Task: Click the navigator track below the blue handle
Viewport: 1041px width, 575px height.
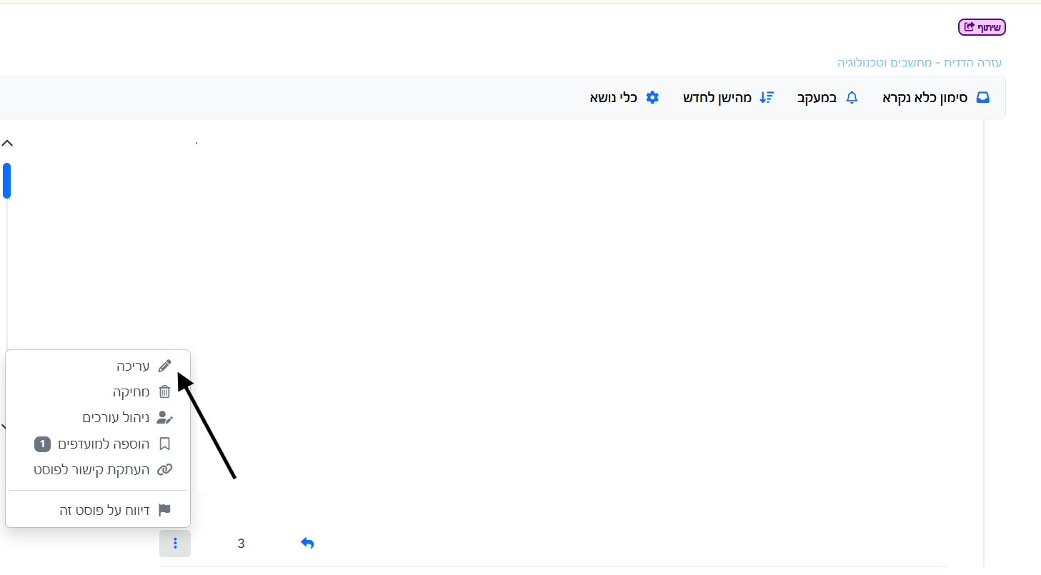Action: pos(7,286)
